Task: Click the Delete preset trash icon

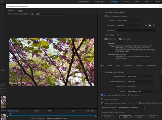Action: tap(154, 25)
